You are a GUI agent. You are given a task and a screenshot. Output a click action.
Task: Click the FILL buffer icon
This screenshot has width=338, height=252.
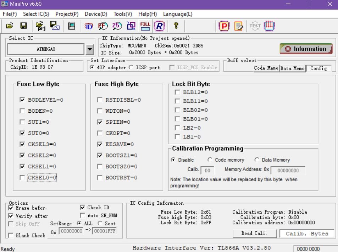[x=145, y=26]
